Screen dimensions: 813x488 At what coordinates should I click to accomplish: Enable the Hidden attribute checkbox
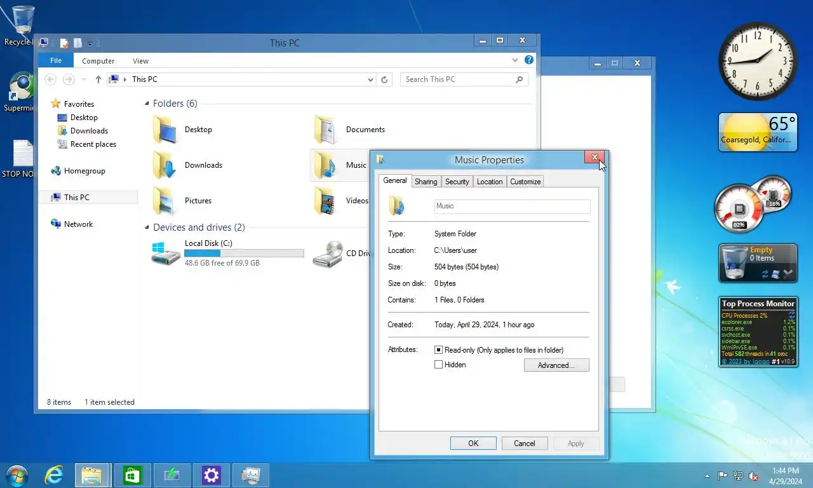[x=438, y=365]
